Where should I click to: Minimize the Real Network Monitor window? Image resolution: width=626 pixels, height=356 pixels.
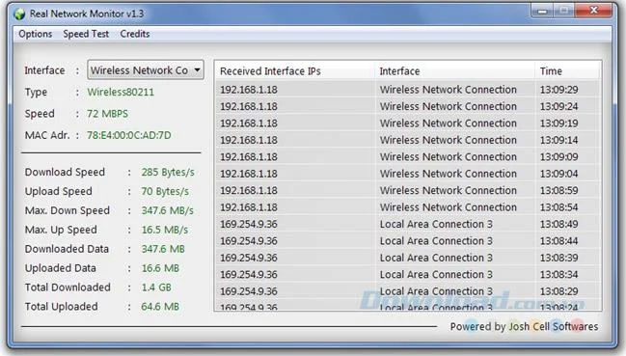pyautogui.click(x=542, y=11)
